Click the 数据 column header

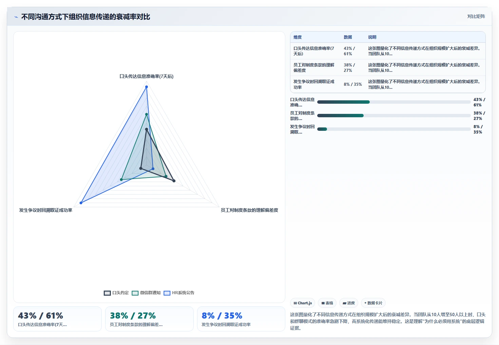pos(348,37)
